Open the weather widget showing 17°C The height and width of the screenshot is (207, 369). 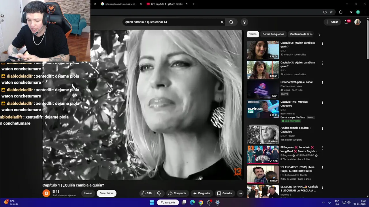click(x=12, y=202)
